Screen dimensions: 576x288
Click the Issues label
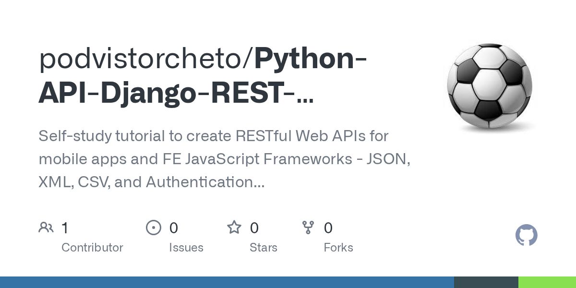tap(186, 248)
